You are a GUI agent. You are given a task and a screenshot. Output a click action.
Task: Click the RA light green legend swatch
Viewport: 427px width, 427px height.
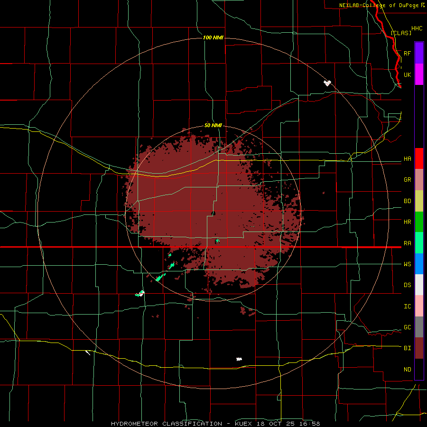(x=419, y=243)
